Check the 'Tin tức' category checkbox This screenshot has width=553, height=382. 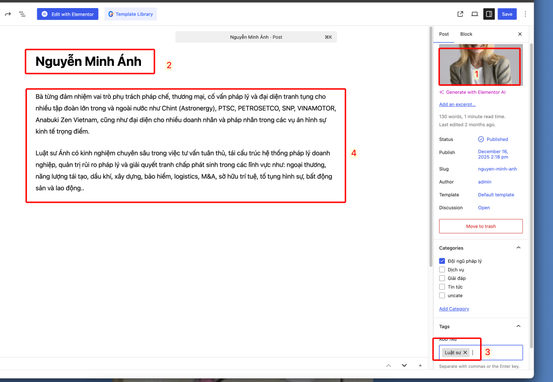point(442,287)
